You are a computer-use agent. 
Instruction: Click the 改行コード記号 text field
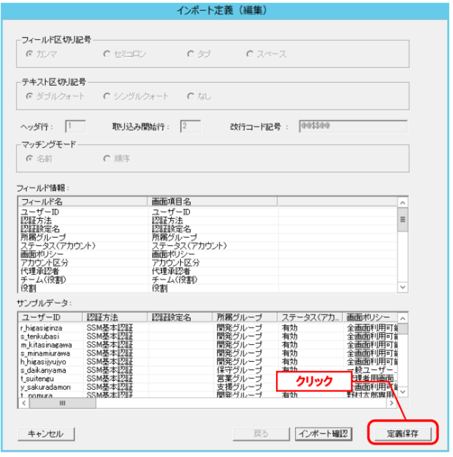(353, 127)
